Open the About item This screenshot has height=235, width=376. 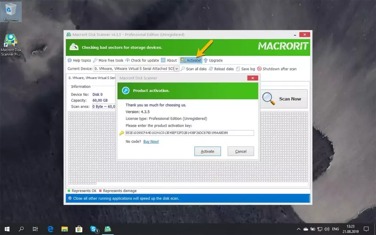(169, 61)
